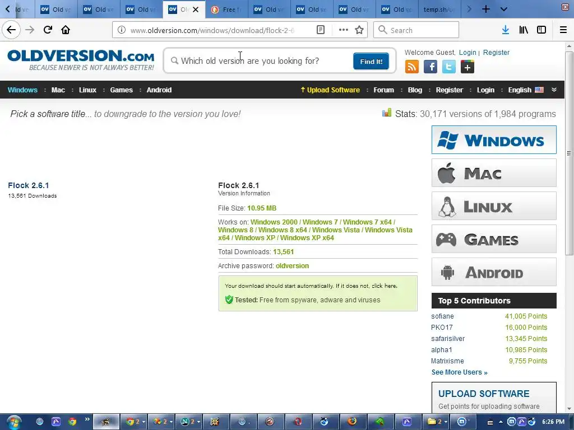Show site information for oldversion.com

click(121, 30)
